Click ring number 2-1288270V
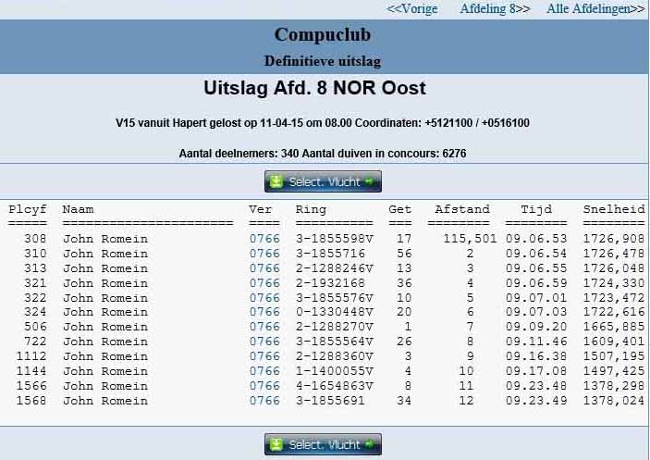The height and width of the screenshot is (460, 650). tap(335, 327)
